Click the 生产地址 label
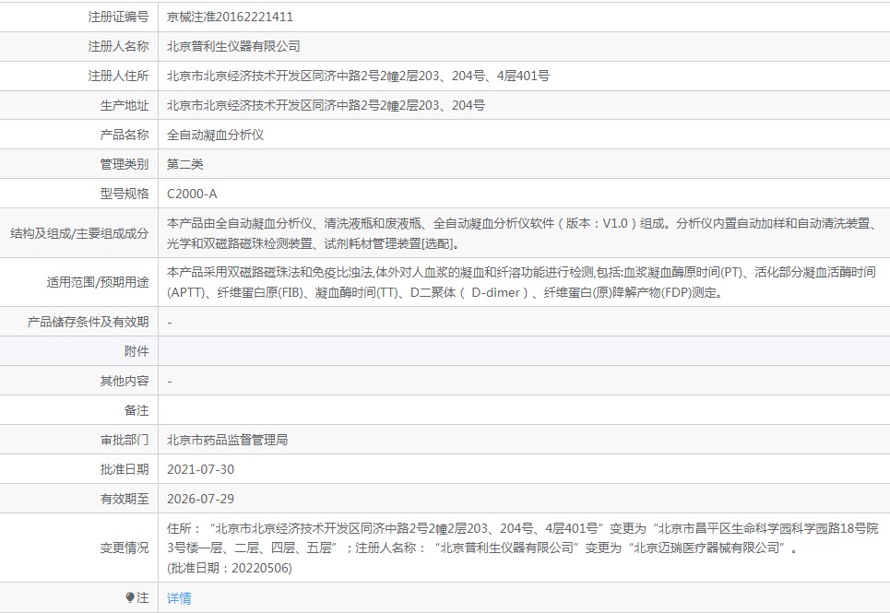Image resolution: width=890 pixels, height=613 pixels. tap(125, 105)
